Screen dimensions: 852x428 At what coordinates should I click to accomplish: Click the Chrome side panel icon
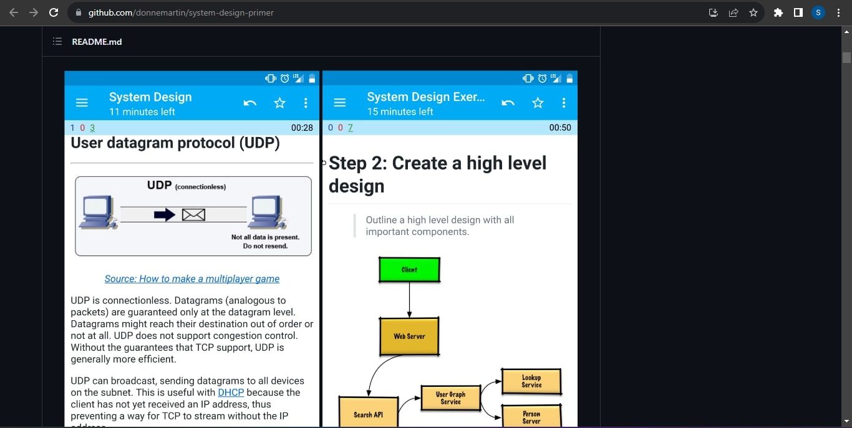(x=798, y=12)
